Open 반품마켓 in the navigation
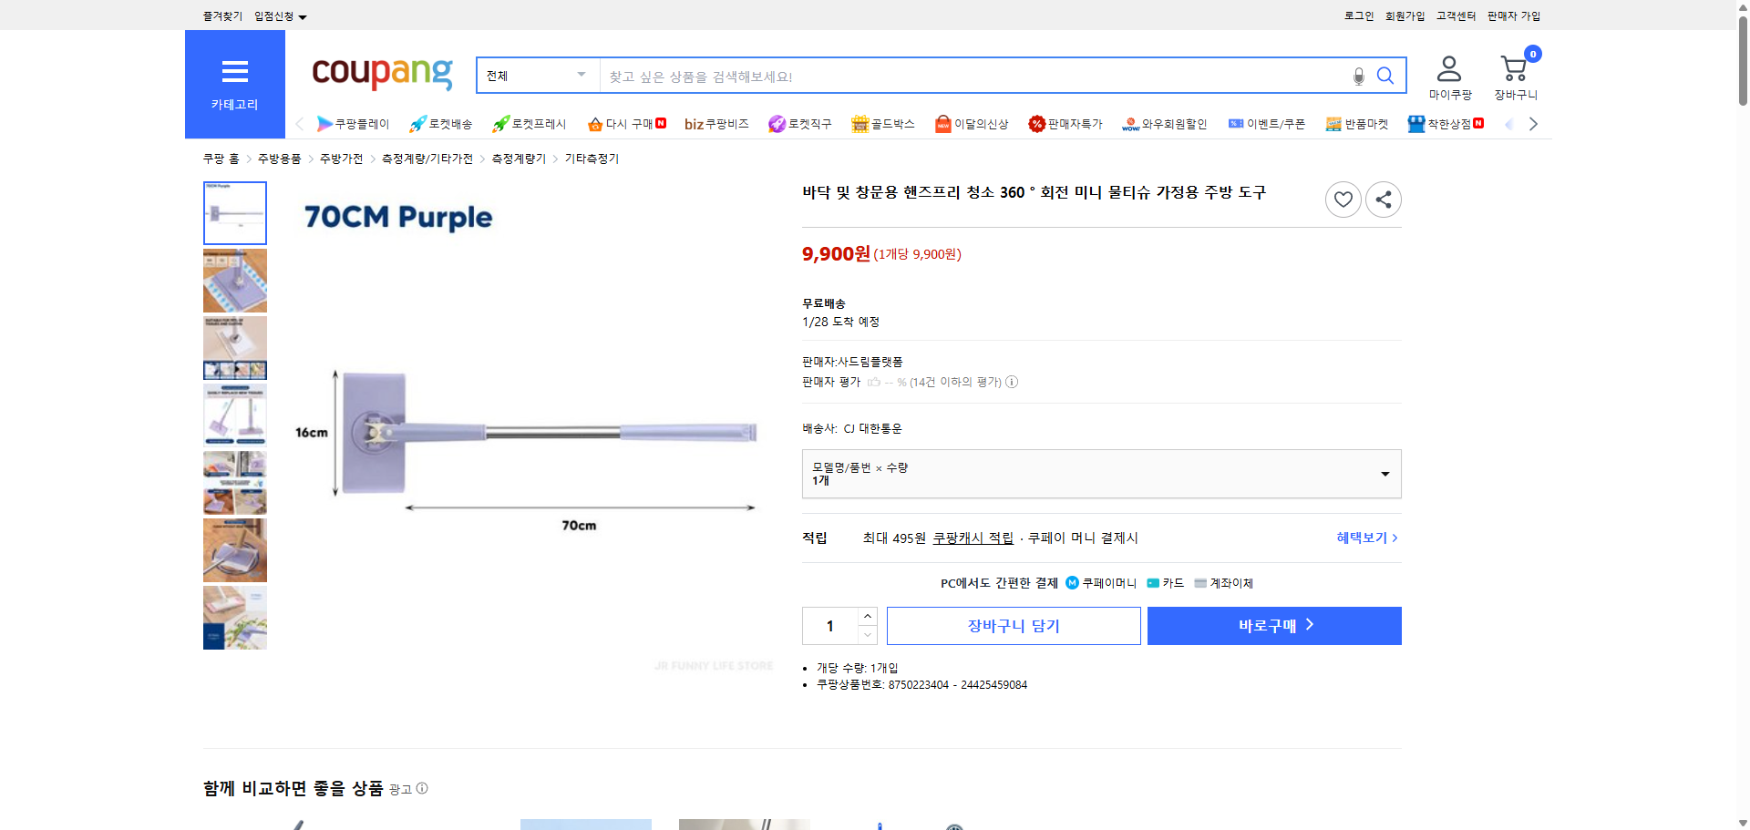 tap(1357, 123)
